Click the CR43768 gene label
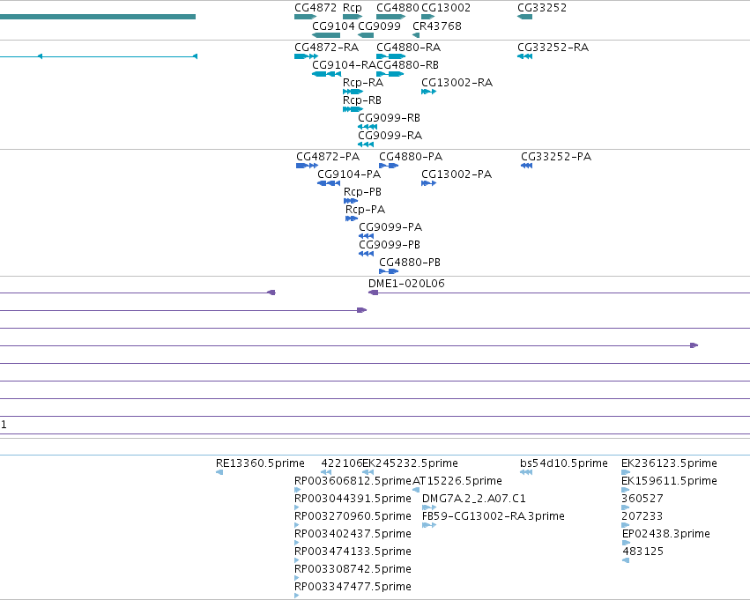 tap(437, 26)
